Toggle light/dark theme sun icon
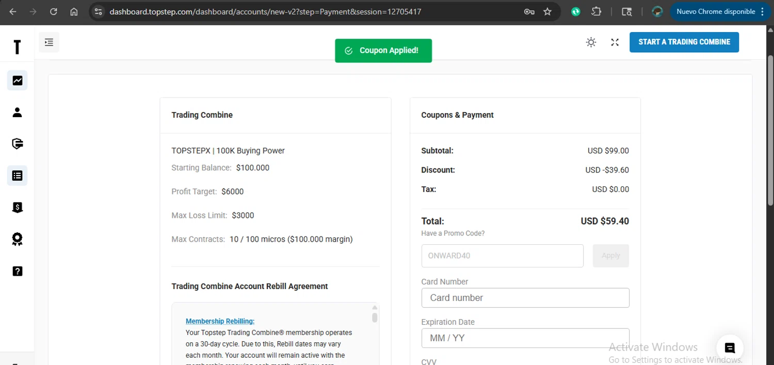 click(x=591, y=42)
